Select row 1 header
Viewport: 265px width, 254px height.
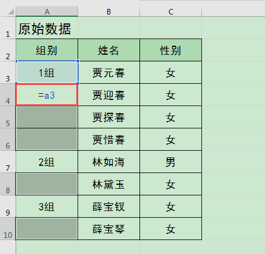[8, 28]
